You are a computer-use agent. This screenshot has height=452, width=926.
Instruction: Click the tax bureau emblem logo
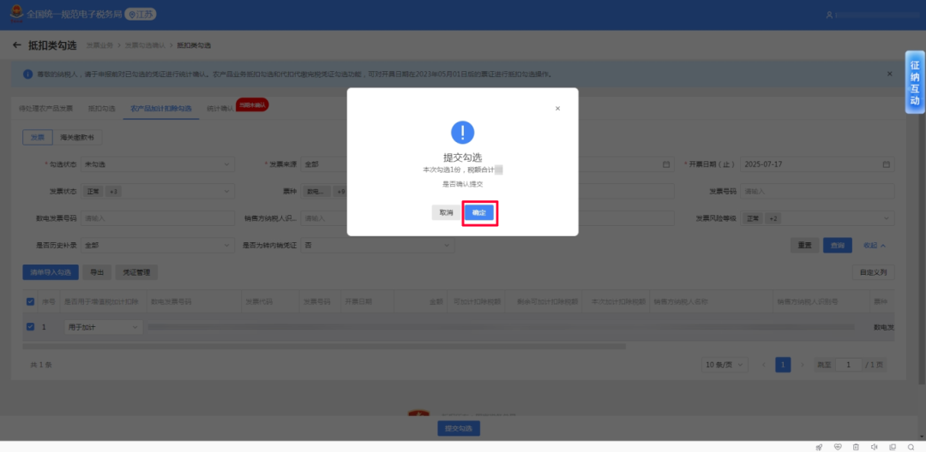point(16,15)
